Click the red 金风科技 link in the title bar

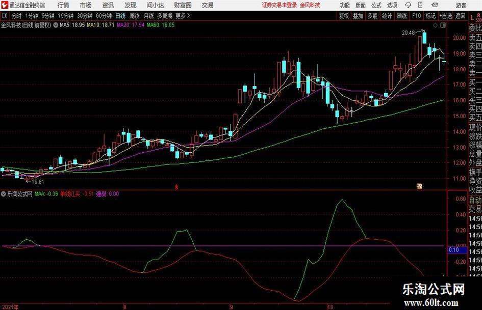[310, 5]
